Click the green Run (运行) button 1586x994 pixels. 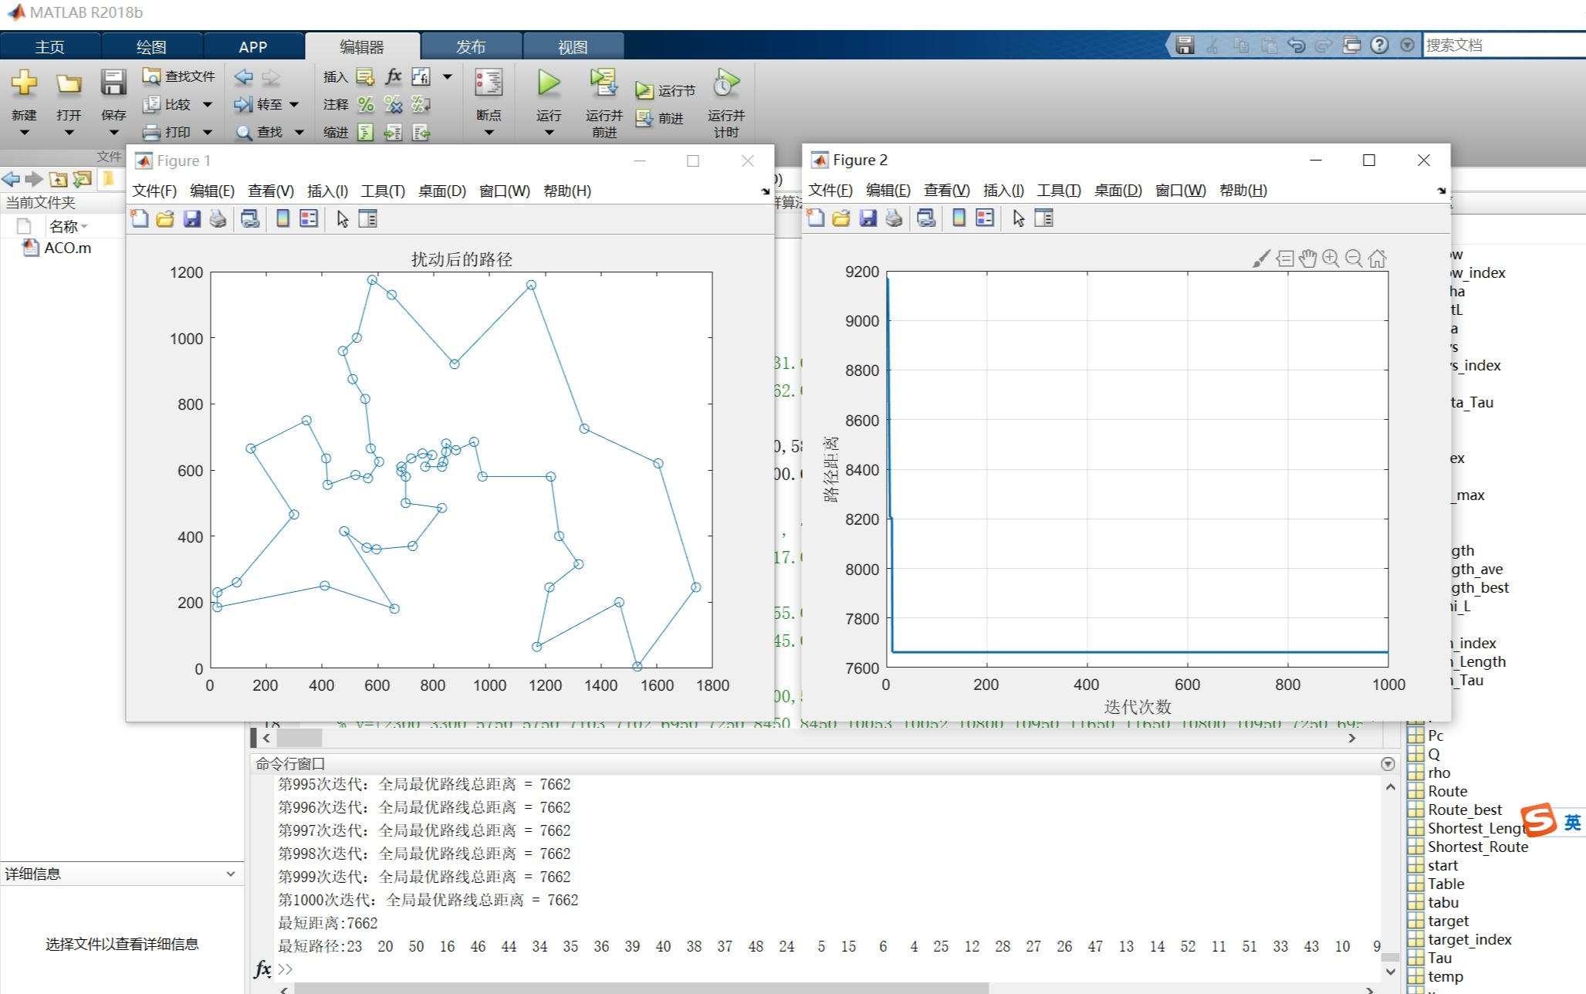coord(549,83)
